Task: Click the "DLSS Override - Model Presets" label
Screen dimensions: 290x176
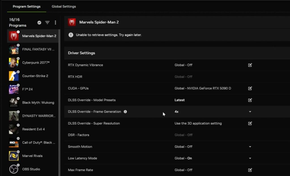Action: [x=92, y=100]
